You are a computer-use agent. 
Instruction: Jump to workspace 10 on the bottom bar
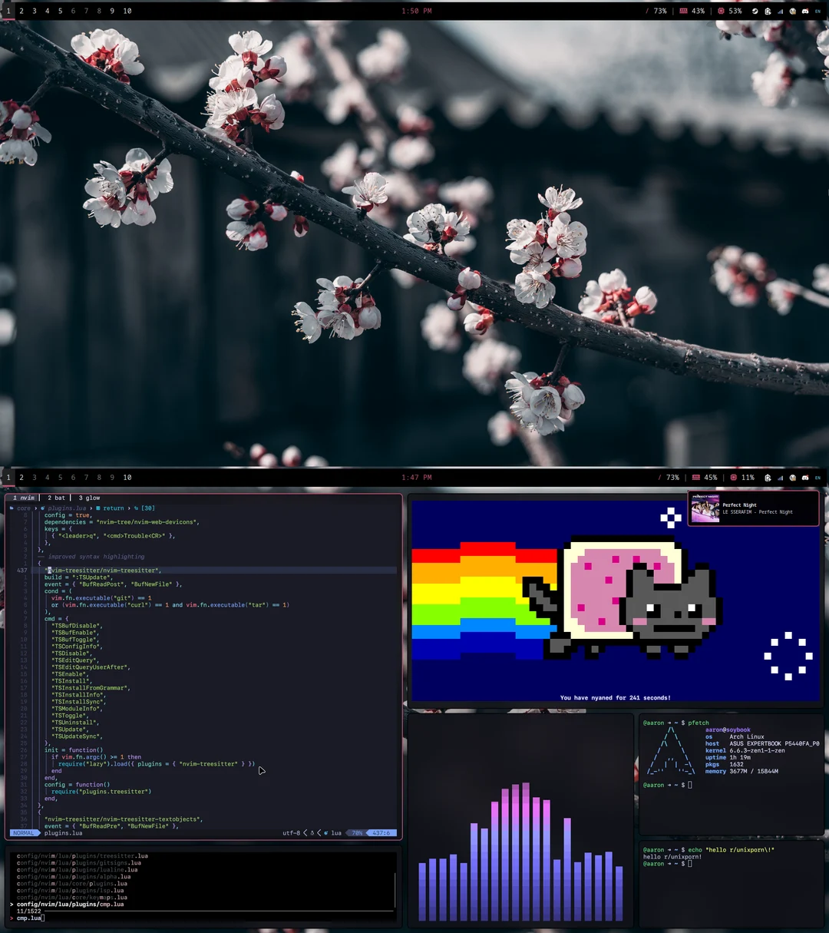tap(126, 478)
